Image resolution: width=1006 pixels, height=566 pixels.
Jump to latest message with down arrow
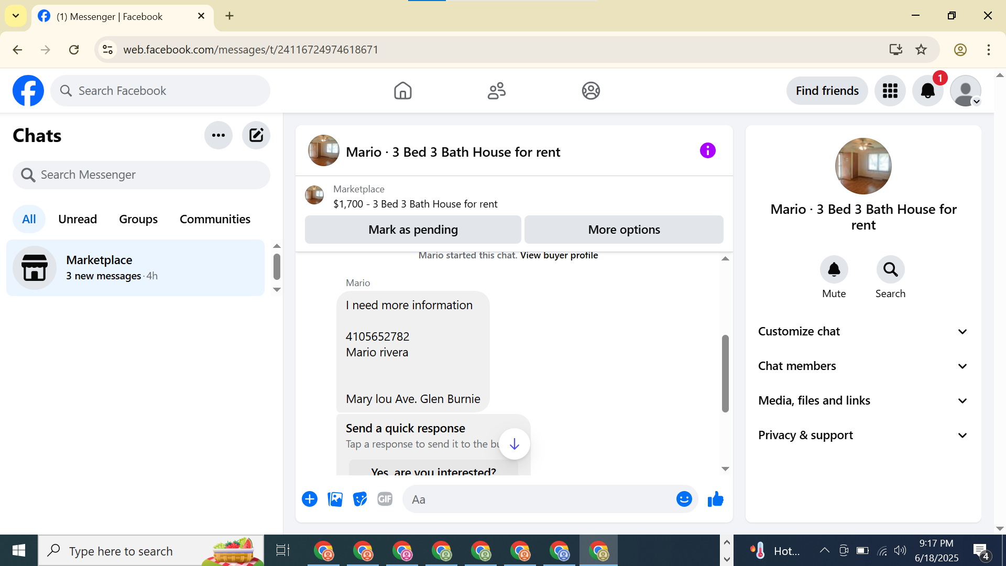coord(515,444)
